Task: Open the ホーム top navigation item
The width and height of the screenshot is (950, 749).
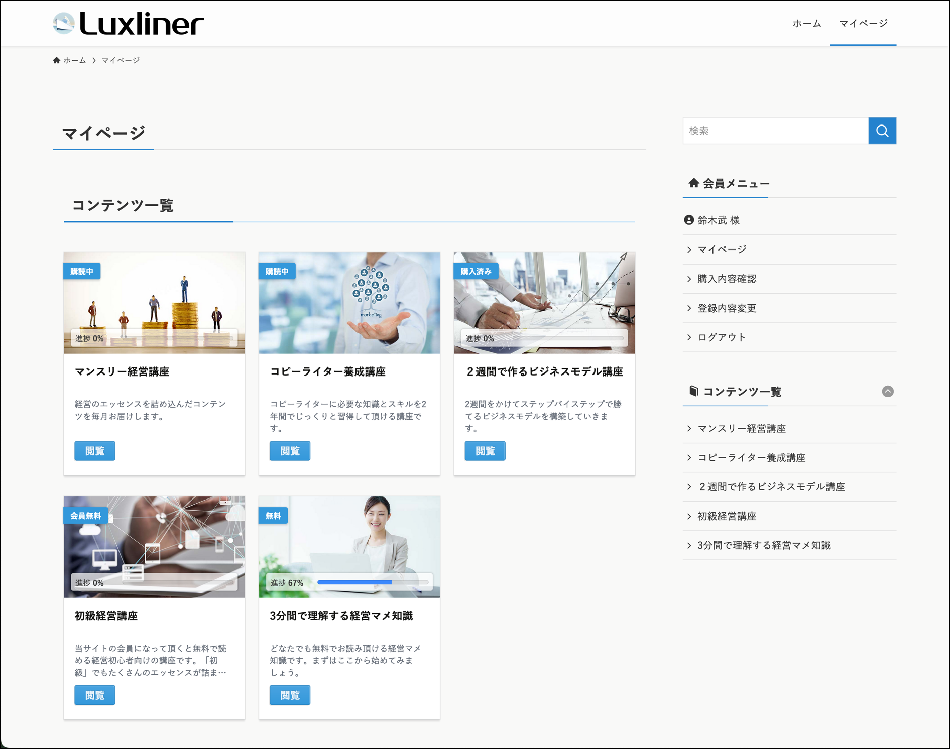Action: pos(806,24)
